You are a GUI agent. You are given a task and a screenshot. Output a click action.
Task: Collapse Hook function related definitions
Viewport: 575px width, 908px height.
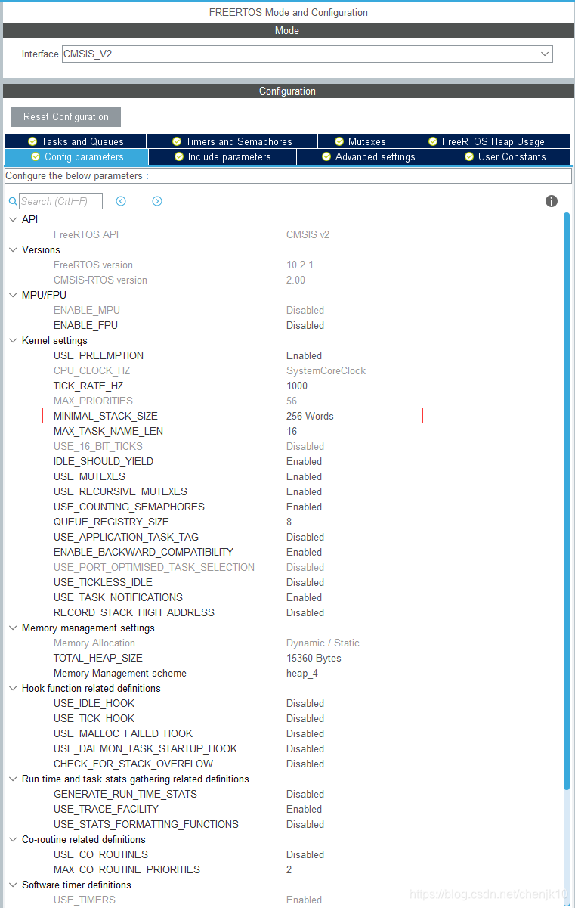pos(12,688)
